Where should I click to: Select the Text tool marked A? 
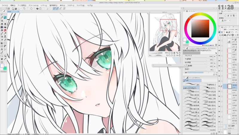[x=2, y=49]
